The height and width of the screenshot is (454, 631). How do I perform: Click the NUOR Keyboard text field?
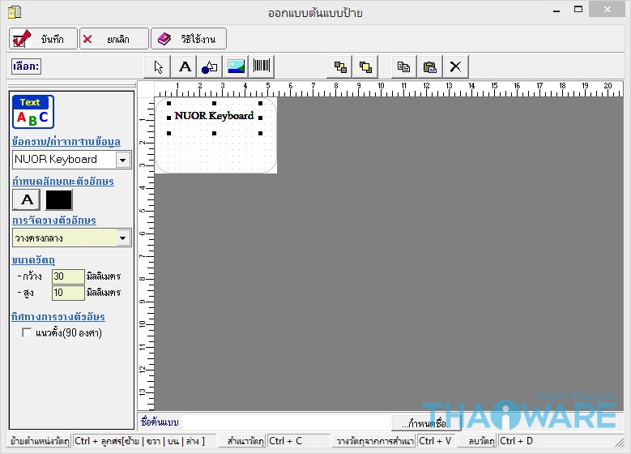(64, 160)
